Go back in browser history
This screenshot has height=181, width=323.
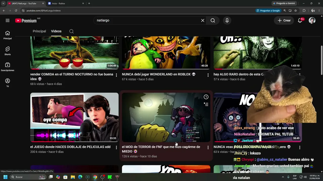coord(4,11)
